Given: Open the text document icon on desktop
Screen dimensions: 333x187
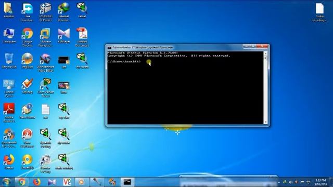Looking at the screenshot, I should coord(45,112).
